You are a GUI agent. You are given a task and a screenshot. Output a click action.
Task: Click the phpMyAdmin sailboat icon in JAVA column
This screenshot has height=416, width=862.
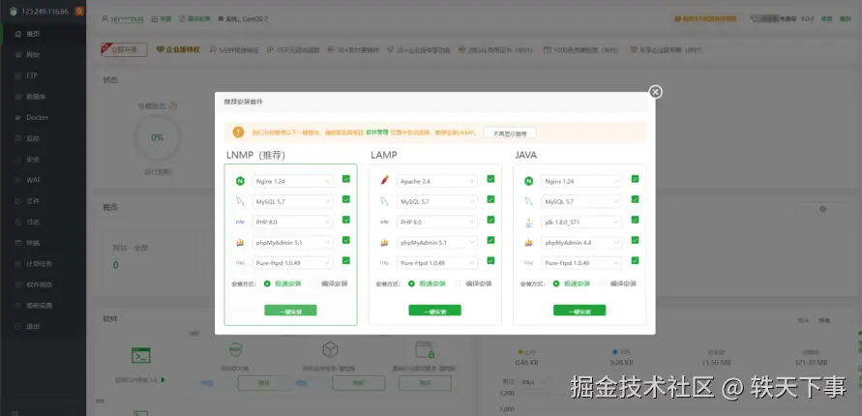pyautogui.click(x=528, y=243)
